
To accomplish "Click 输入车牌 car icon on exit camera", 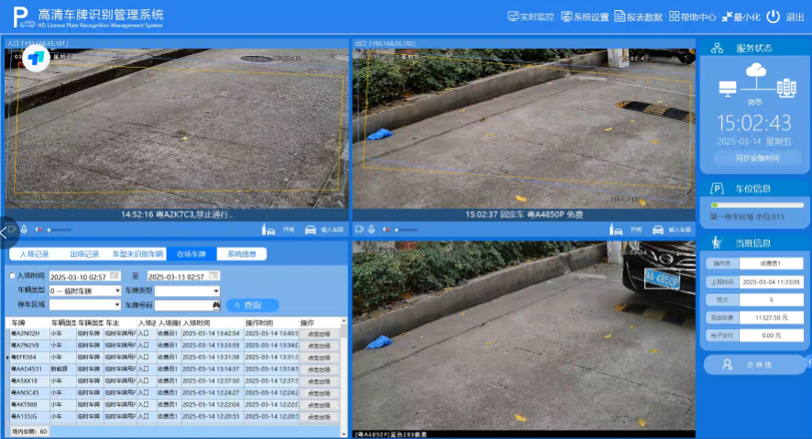I will (x=656, y=229).
